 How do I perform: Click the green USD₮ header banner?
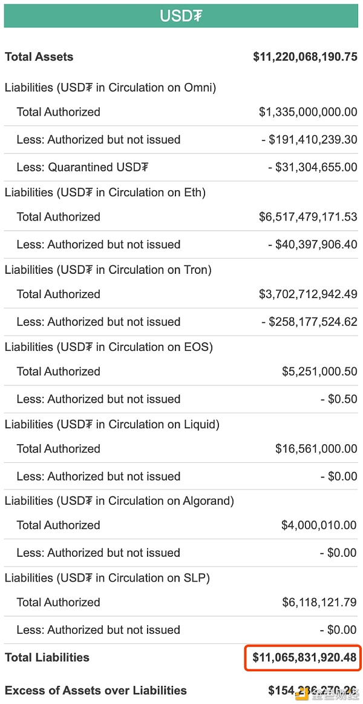point(181,16)
